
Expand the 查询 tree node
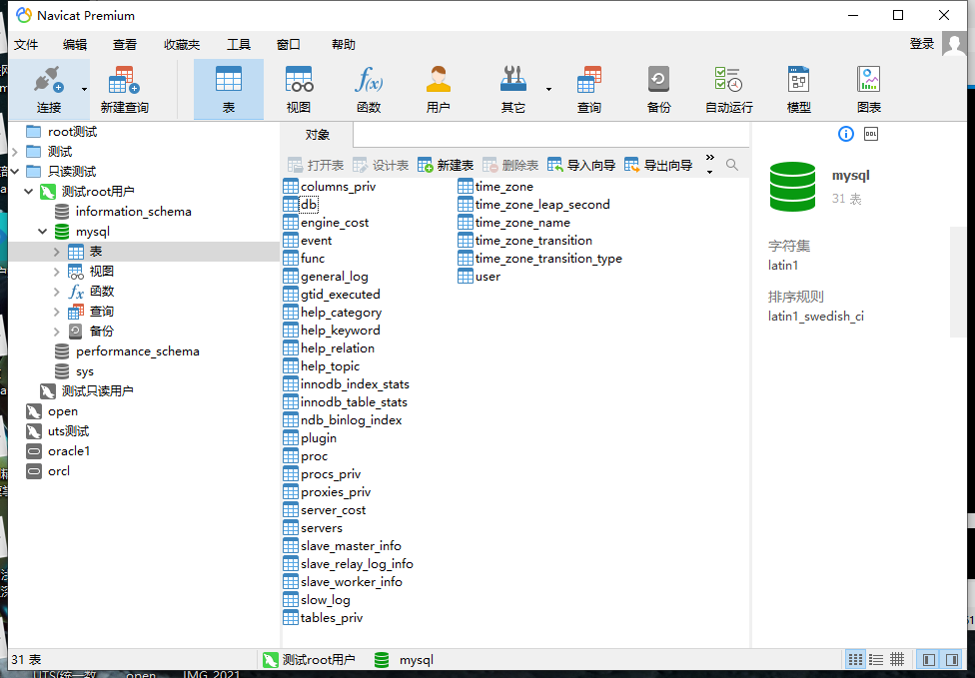pyautogui.click(x=57, y=312)
